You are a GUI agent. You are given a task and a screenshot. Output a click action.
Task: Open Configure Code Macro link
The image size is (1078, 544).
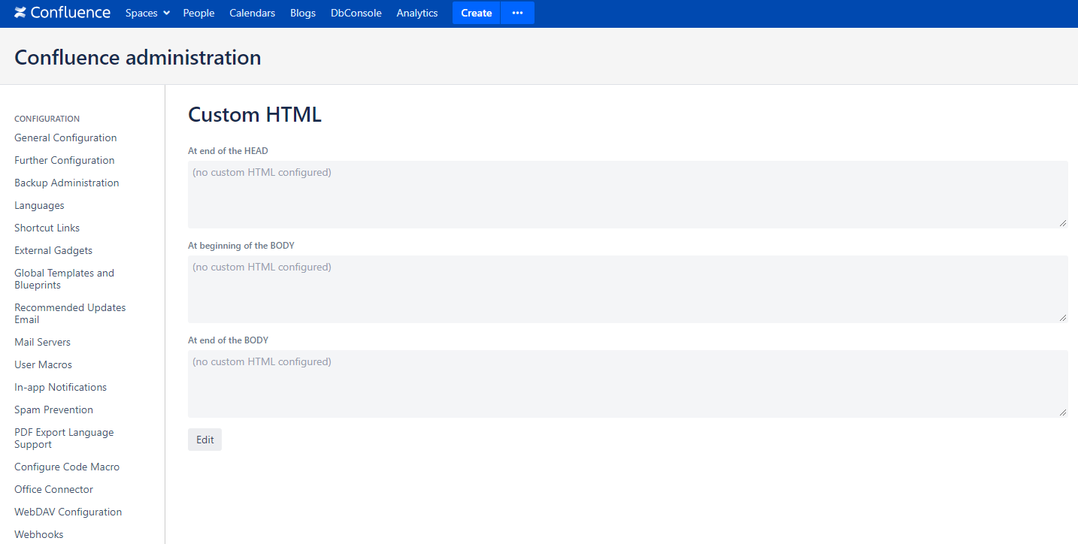point(67,467)
